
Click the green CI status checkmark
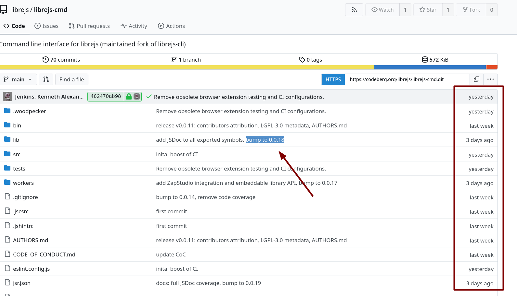tap(149, 97)
